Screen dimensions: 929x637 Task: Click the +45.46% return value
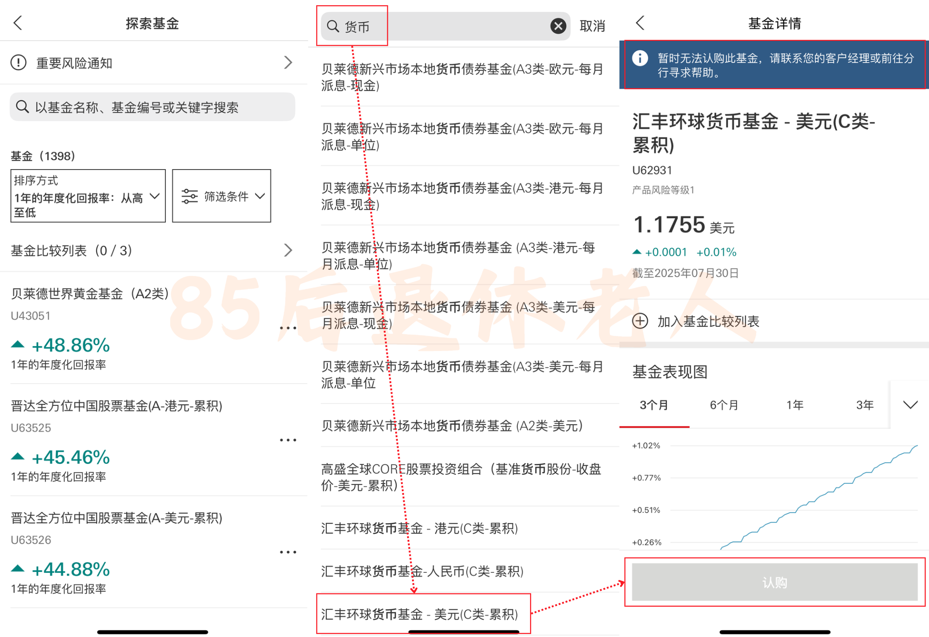70,457
